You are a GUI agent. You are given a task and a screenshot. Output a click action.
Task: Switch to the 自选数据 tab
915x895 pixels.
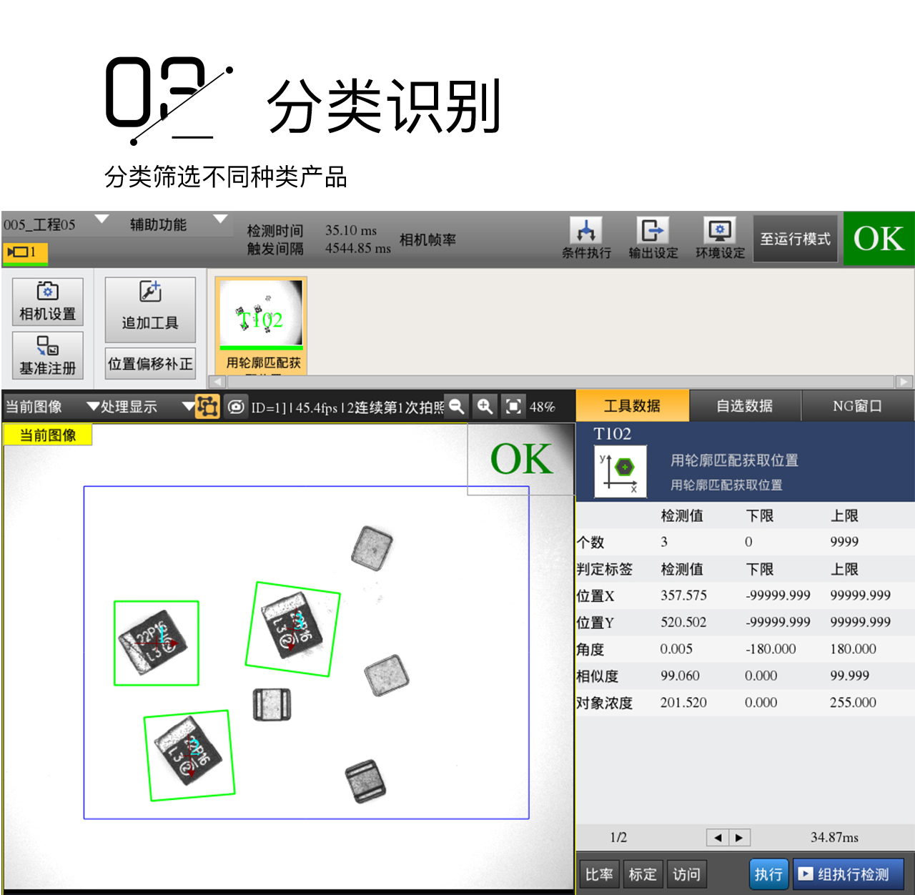point(744,406)
